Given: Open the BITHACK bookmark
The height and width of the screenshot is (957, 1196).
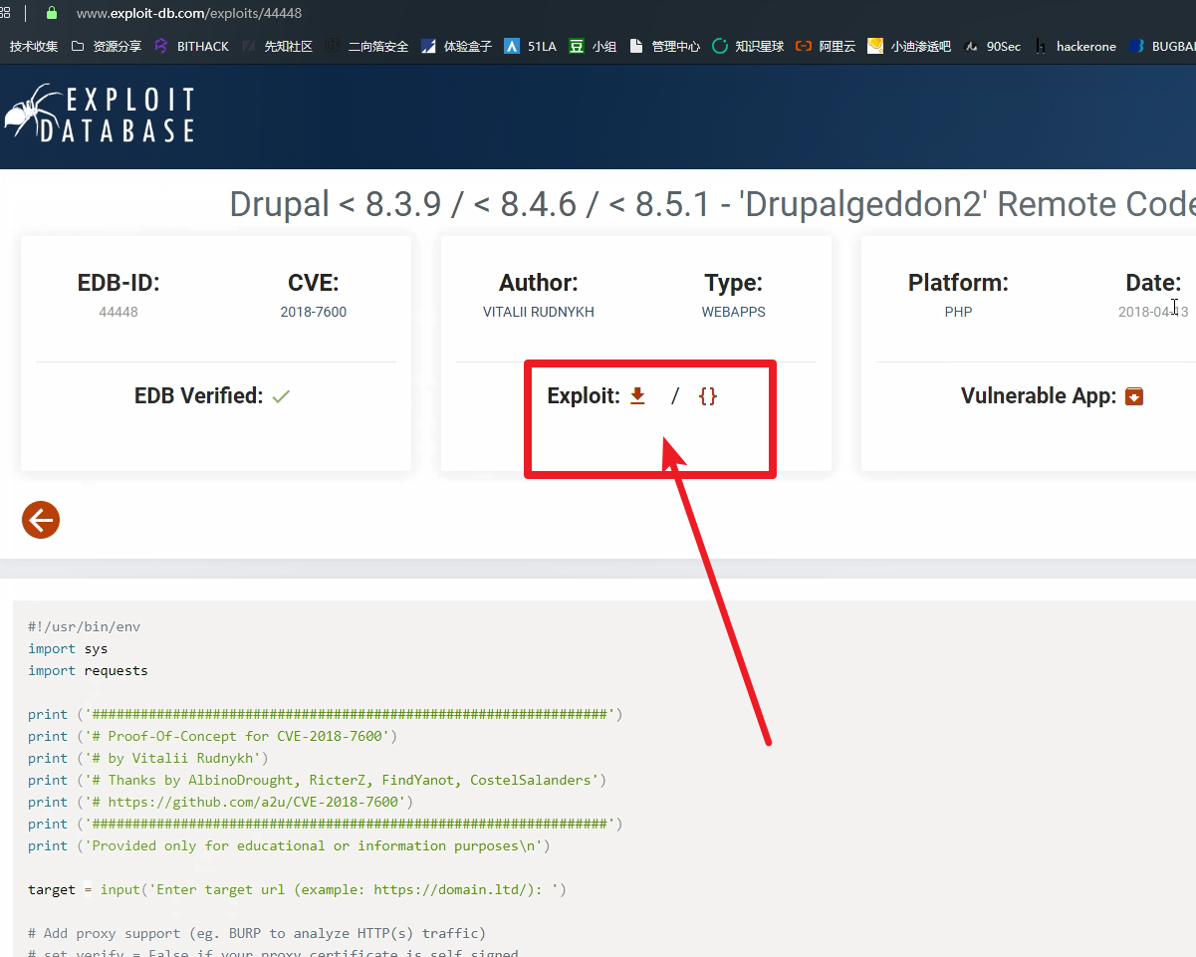Looking at the screenshot, I should point(191,46).
